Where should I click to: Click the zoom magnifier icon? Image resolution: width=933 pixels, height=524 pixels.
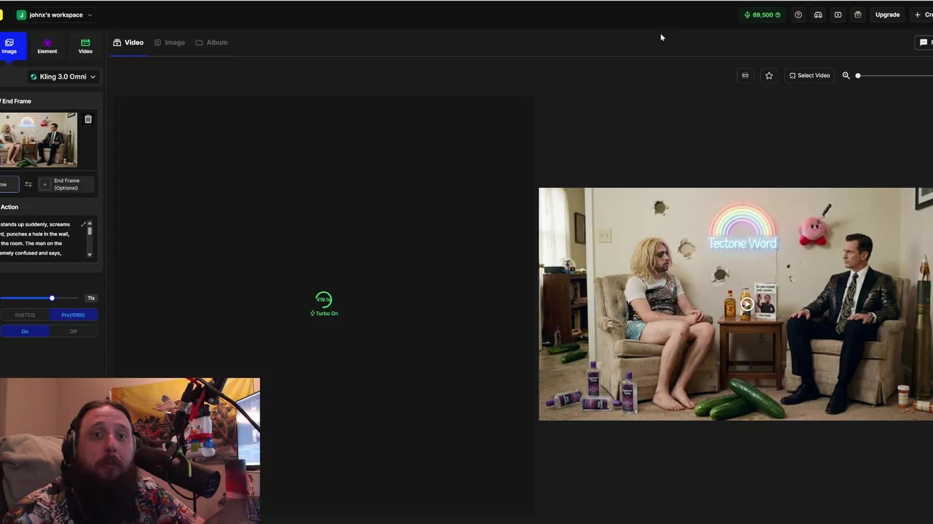(x=846, y=76)
